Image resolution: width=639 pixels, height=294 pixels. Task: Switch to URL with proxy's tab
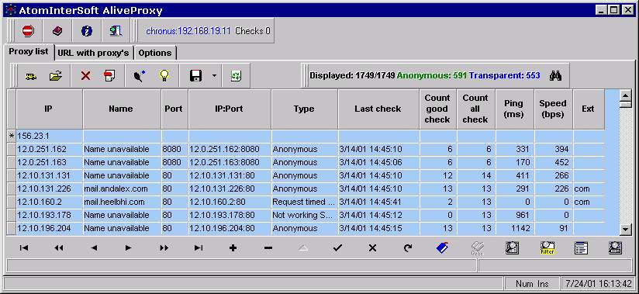tap(93, 53)
